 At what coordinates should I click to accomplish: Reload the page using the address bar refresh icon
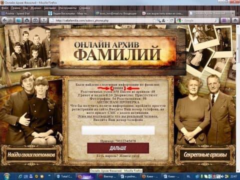coord(171,20)
